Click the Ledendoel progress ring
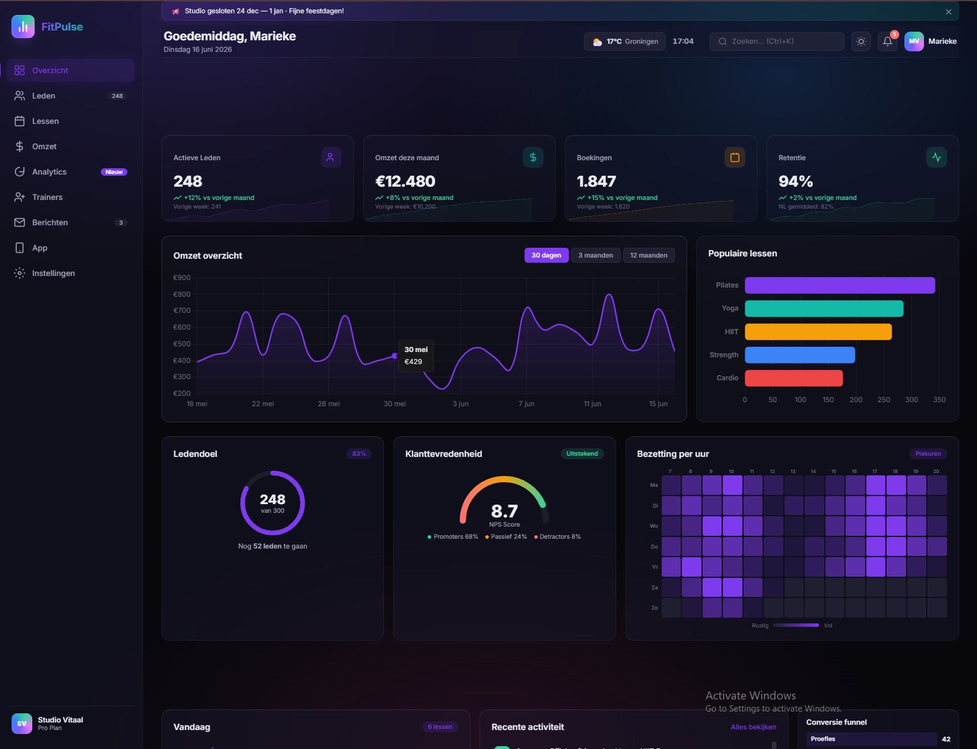This screenshot has height=749, width=977. (x=273, y=503)
